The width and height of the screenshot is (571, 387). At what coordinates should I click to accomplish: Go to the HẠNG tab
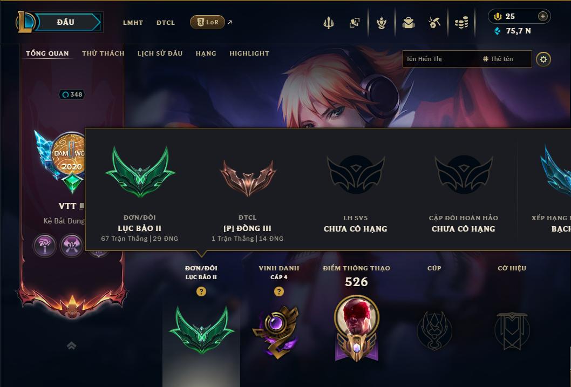click(x=206, y=53)
